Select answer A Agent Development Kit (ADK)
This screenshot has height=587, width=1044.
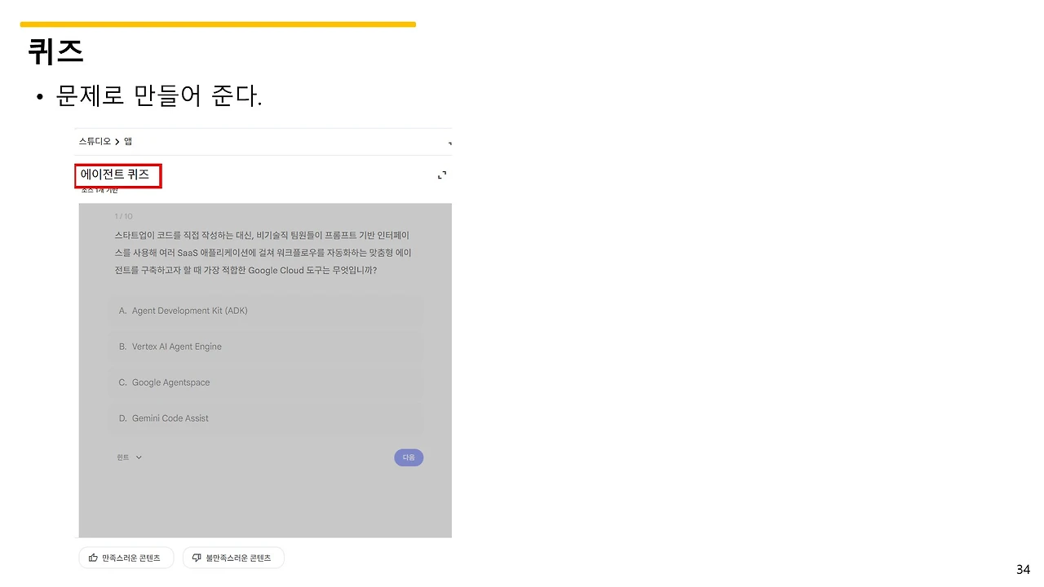(265, 311)
